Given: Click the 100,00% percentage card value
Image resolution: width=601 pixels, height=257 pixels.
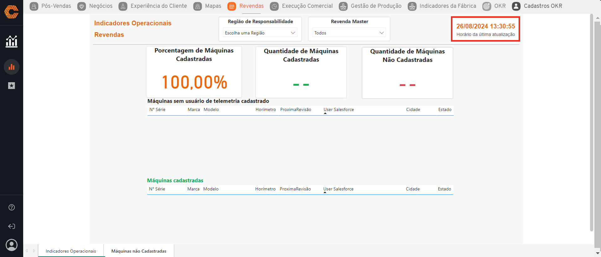Looking at the screenshot, I should click(194, 82).
